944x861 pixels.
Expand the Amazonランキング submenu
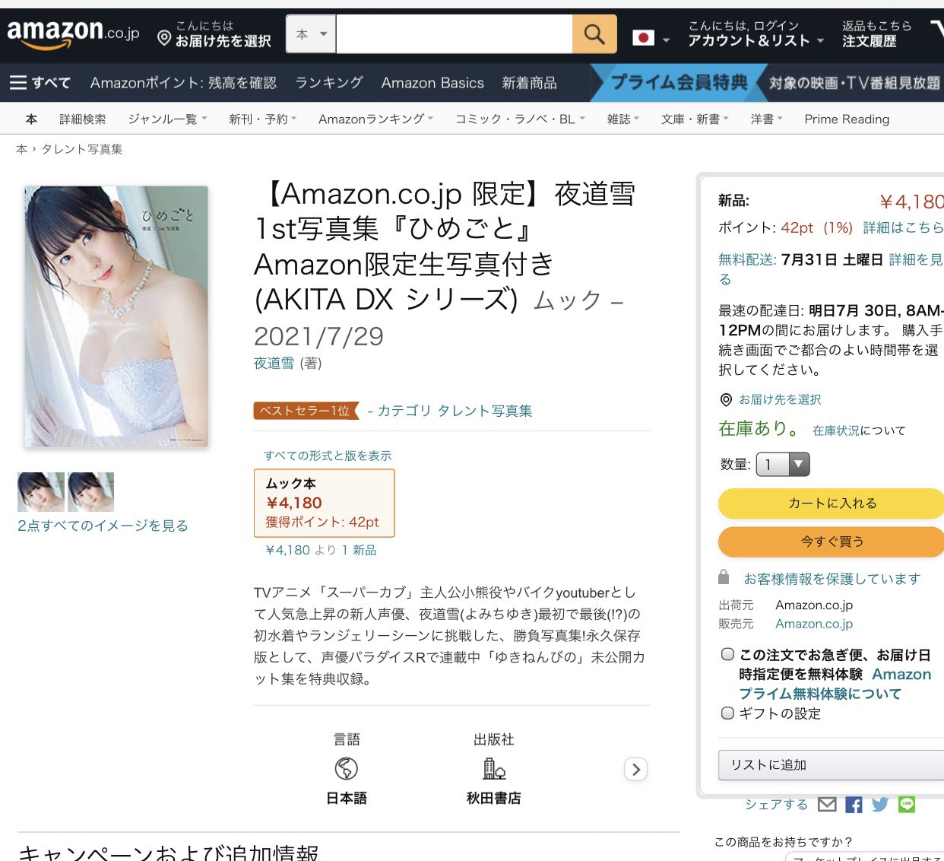click(375, 119)
